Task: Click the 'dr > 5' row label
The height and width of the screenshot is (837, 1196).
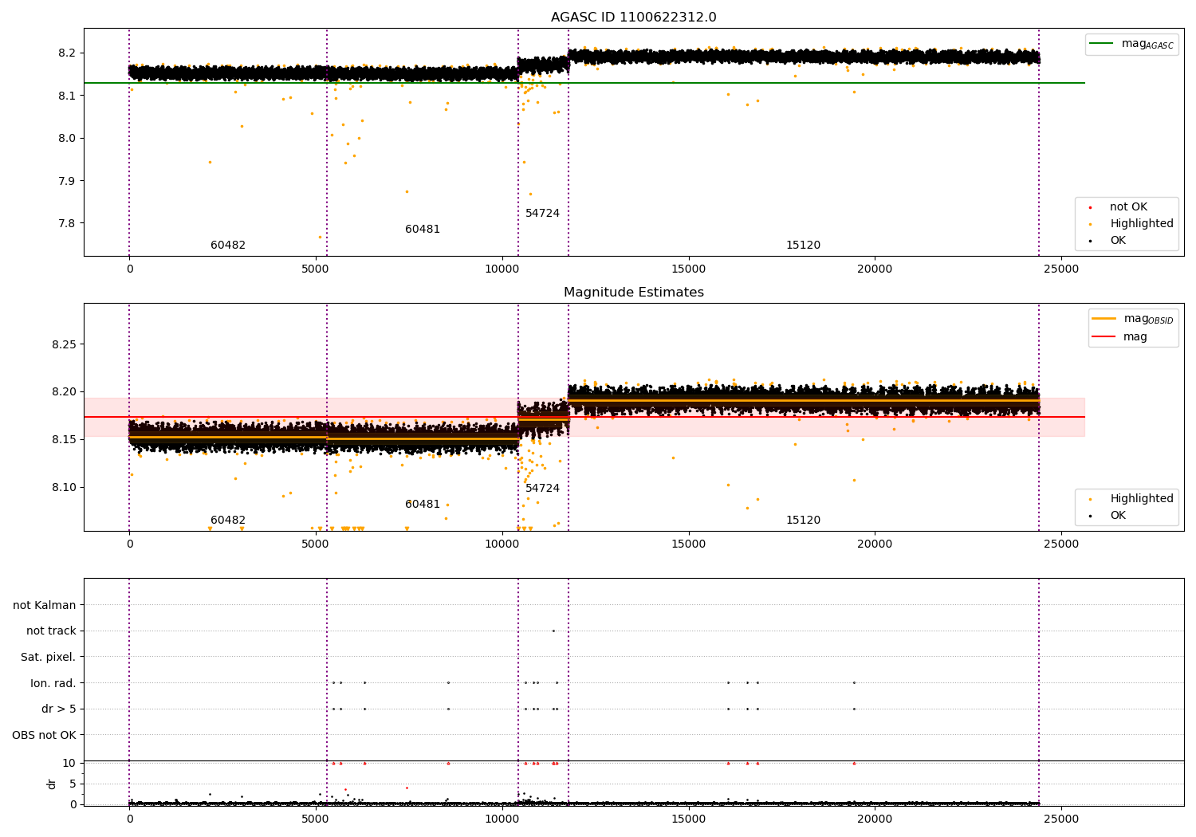Action: click(59, 709)
